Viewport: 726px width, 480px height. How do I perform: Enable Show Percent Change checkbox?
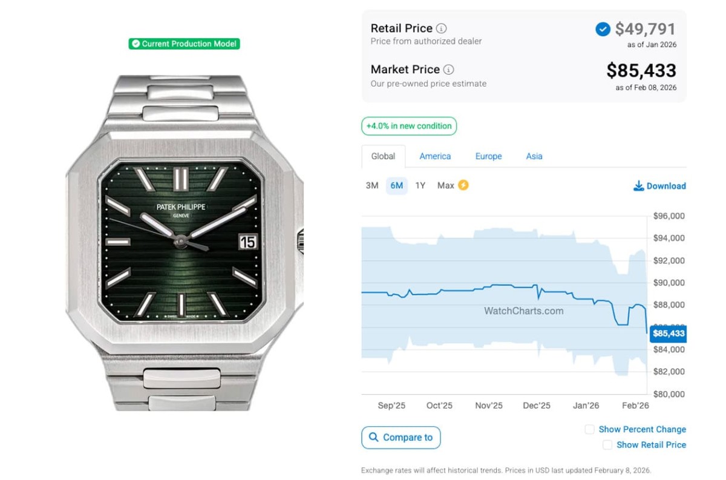pyautogui.click(x=589, y=429)
